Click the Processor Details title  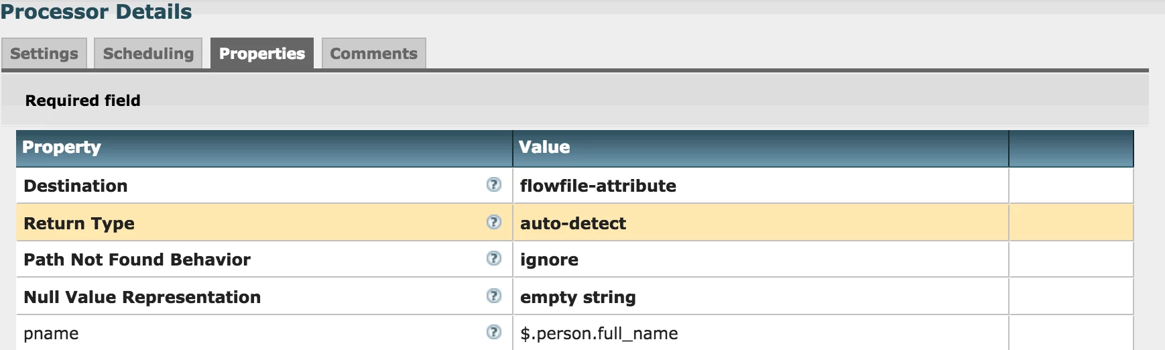tap(96, 11)
